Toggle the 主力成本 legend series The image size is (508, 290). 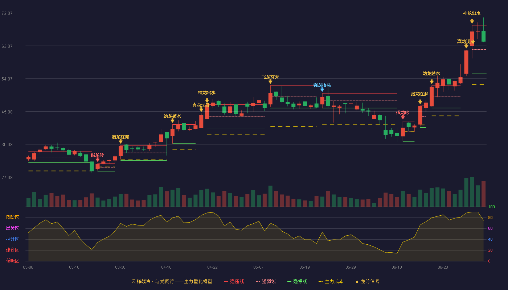coord(331,281)
